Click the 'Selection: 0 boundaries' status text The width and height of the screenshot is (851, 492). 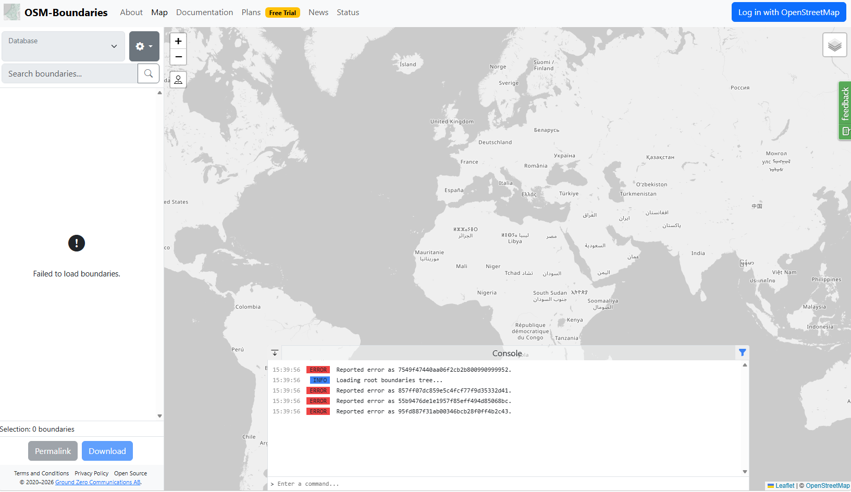click(38, 429)
